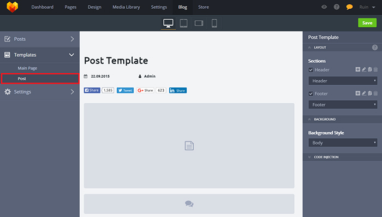Click the date 22.09.2015

(x=100, y=76)
